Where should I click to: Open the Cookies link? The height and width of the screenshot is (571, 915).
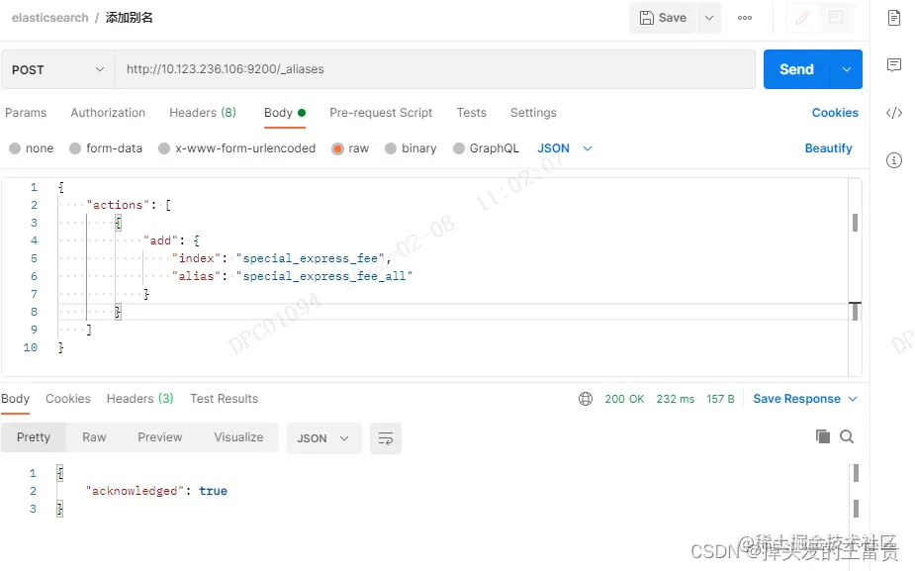[835, 113]
